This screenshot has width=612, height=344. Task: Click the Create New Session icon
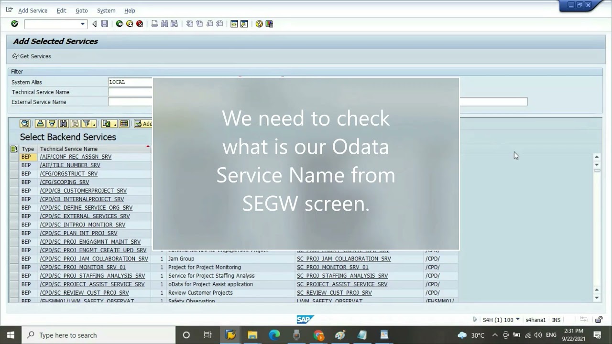[234, 24]
